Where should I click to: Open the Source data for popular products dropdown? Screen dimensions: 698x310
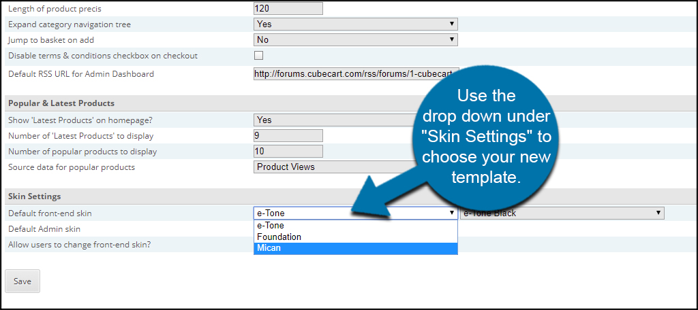(x=334, y=167)
